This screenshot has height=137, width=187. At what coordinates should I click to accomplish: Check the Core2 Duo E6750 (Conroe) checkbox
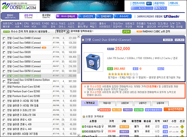tap(4, 71)
